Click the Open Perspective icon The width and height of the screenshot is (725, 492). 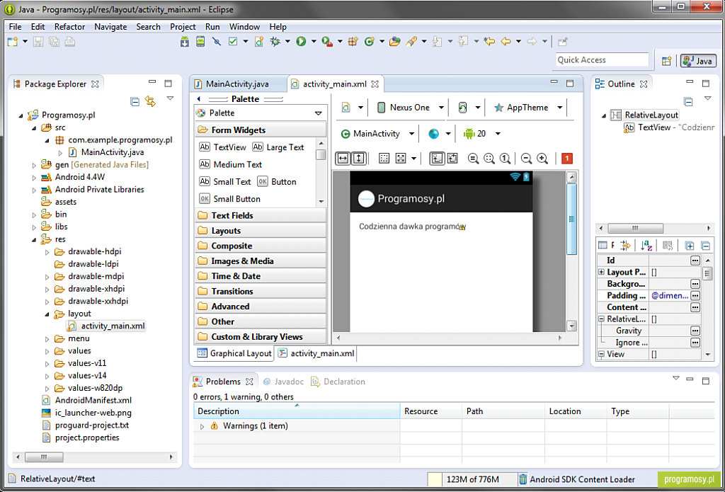pos(666,61)
